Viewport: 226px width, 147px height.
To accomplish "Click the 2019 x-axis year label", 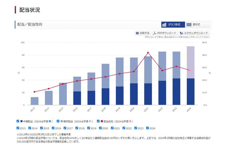I will pos(118,110).
